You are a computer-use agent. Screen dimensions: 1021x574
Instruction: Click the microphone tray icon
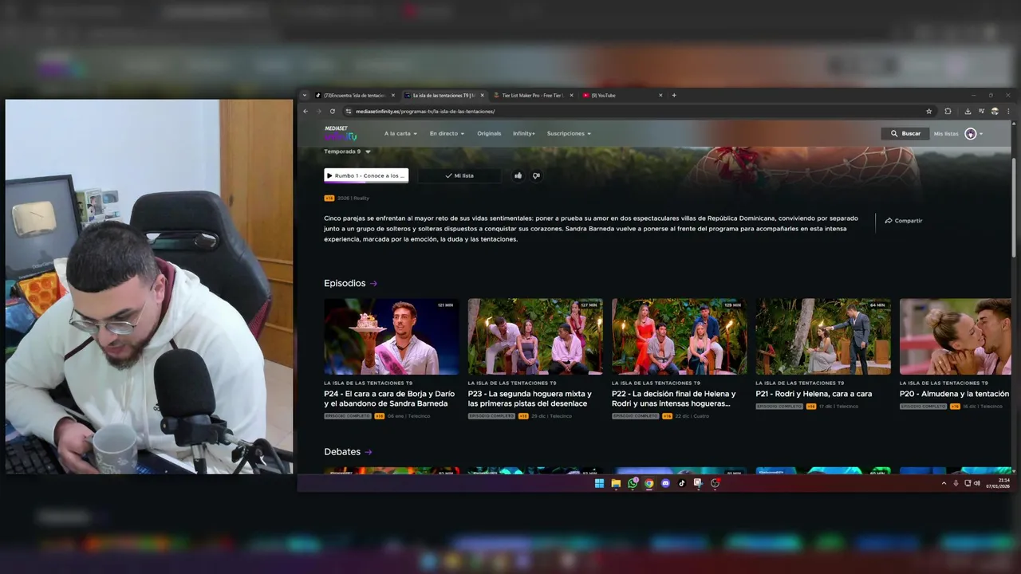click(x=956, y=483)
